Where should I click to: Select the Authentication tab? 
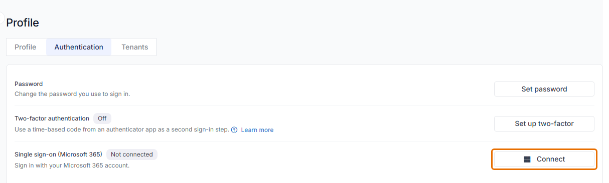coord(79,47)
